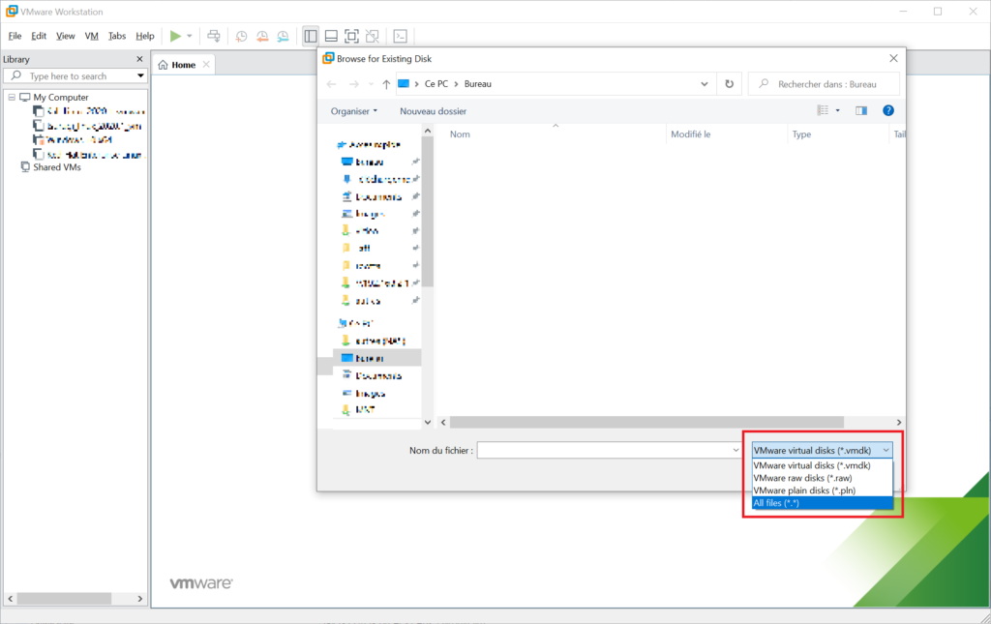Image resolution: width=991 pixels, height=624 pixels.
Task: Select Shared VMs in the Library tree
Action: pos(57,167)
